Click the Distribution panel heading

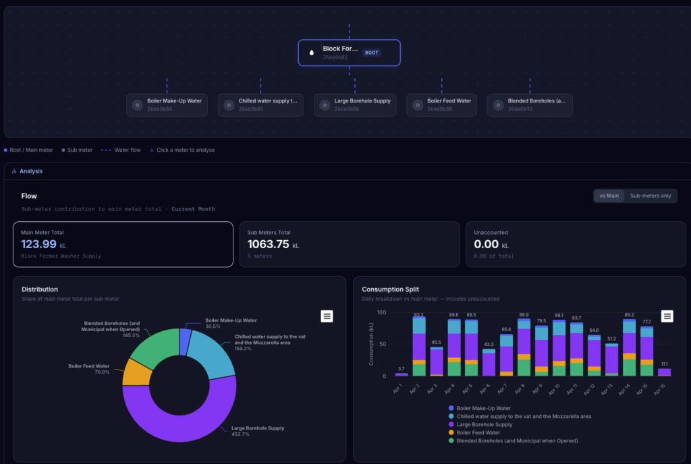point(40,289)
